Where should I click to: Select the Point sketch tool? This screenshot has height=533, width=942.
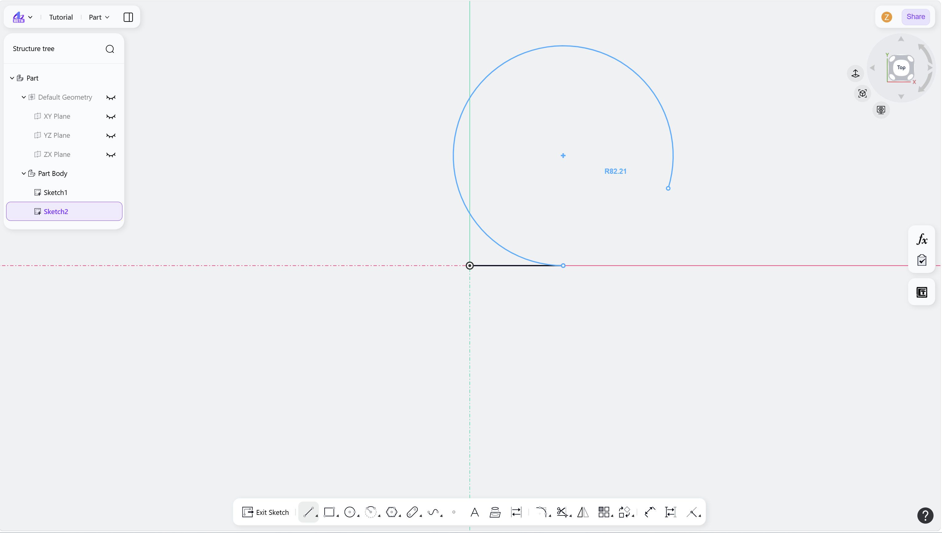point(453,512)
